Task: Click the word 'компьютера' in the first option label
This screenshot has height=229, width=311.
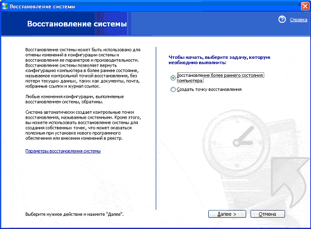Action: pyautogui.click(x=190, y=81)
